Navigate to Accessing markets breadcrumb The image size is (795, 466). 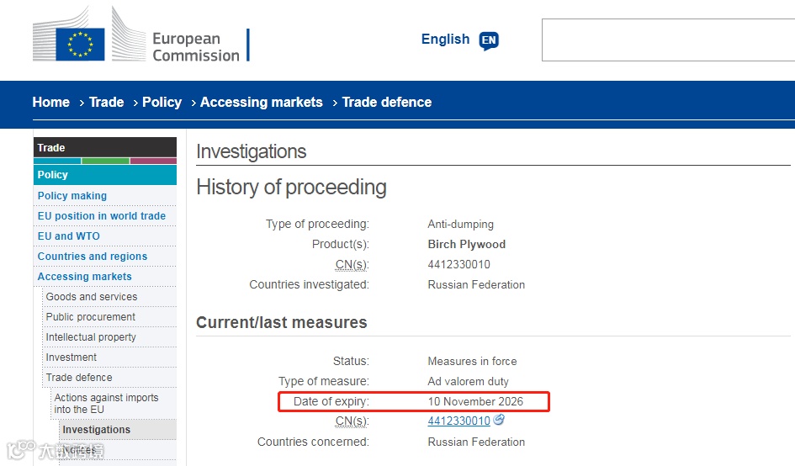coord(261,102)
